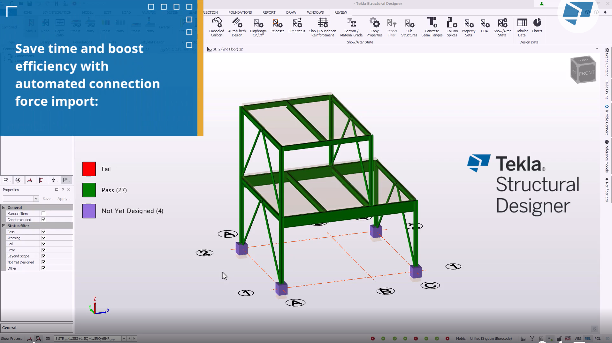
Task: Switch to ABS coordinate mode
Action: pos(578,339)
